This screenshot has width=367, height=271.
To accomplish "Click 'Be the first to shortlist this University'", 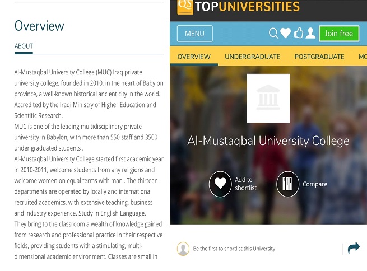I will (x=234, y=249).
